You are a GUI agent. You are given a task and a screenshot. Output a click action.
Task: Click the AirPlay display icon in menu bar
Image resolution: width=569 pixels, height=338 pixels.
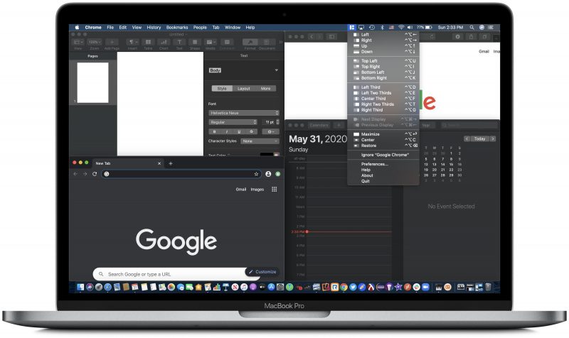(361, 27)
